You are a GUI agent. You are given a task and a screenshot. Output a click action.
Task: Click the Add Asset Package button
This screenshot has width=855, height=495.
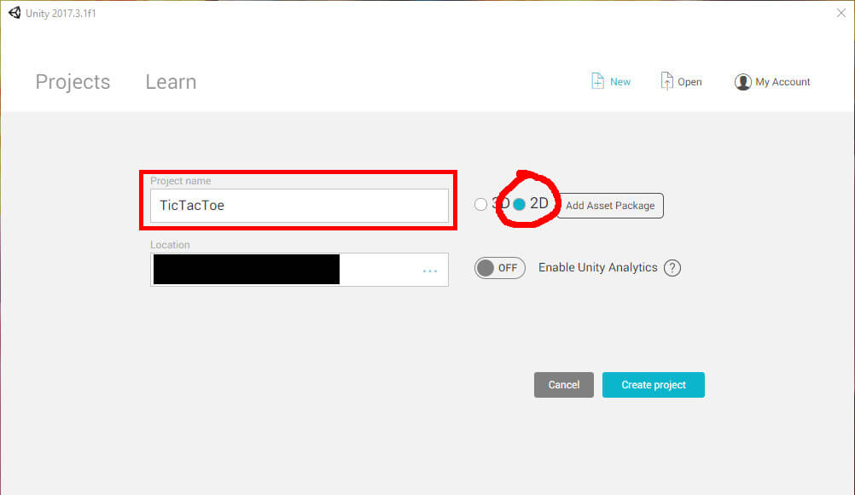[610, 206]
